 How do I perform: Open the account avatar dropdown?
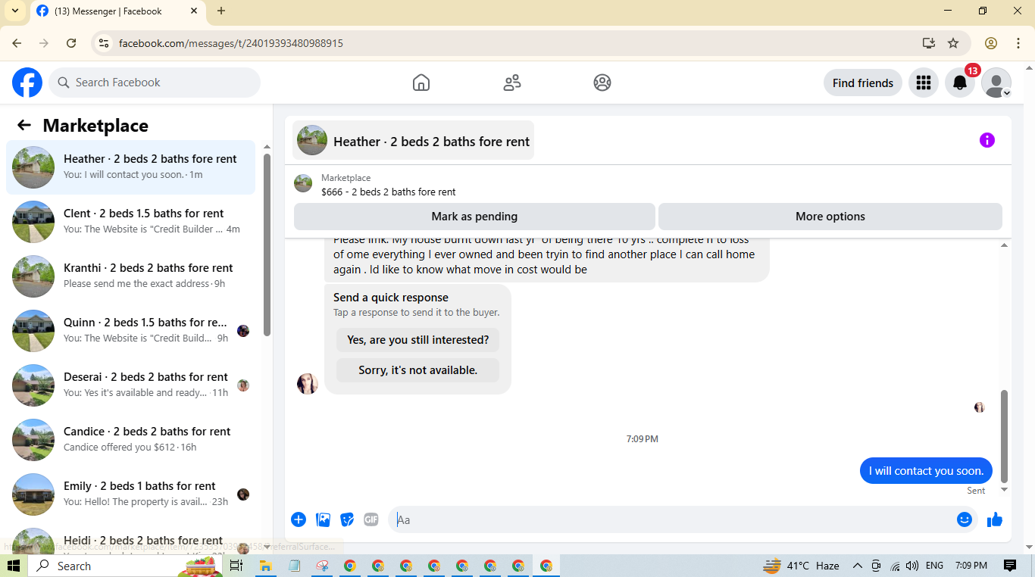coord(996,83)
